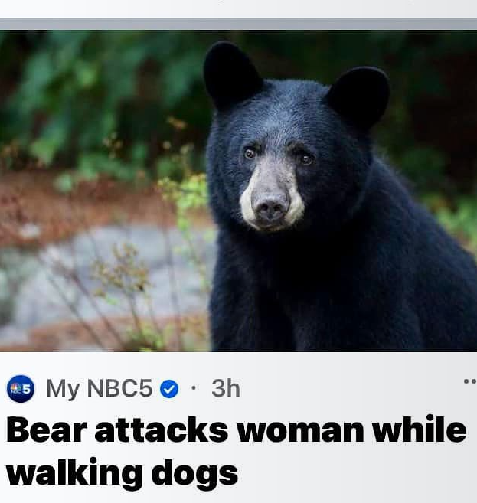Viewport: 477px width, 503px height.
Task: Click the gray rocks in the photo
Action: point(106,276)
